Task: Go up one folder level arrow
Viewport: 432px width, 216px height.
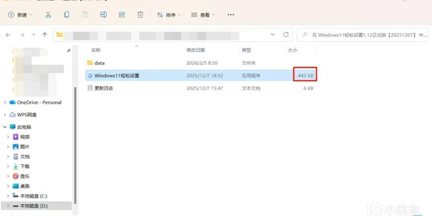Action: 45,35
